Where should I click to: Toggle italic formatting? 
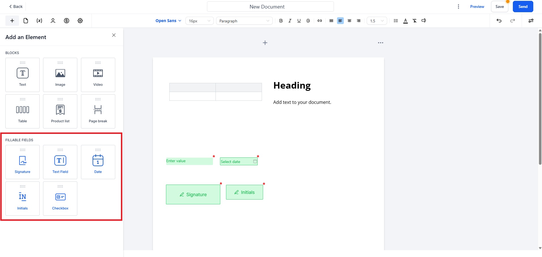click(x=290, y=21)
